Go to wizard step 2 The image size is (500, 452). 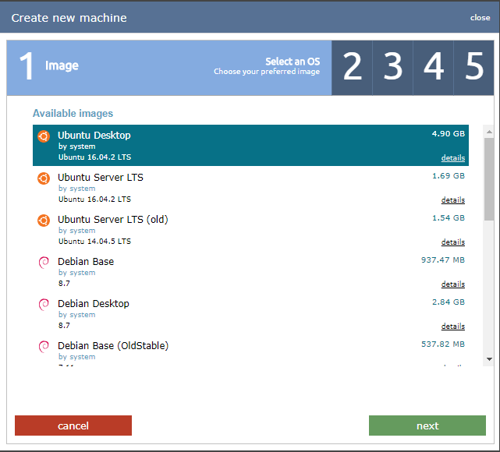coord(352,68)
